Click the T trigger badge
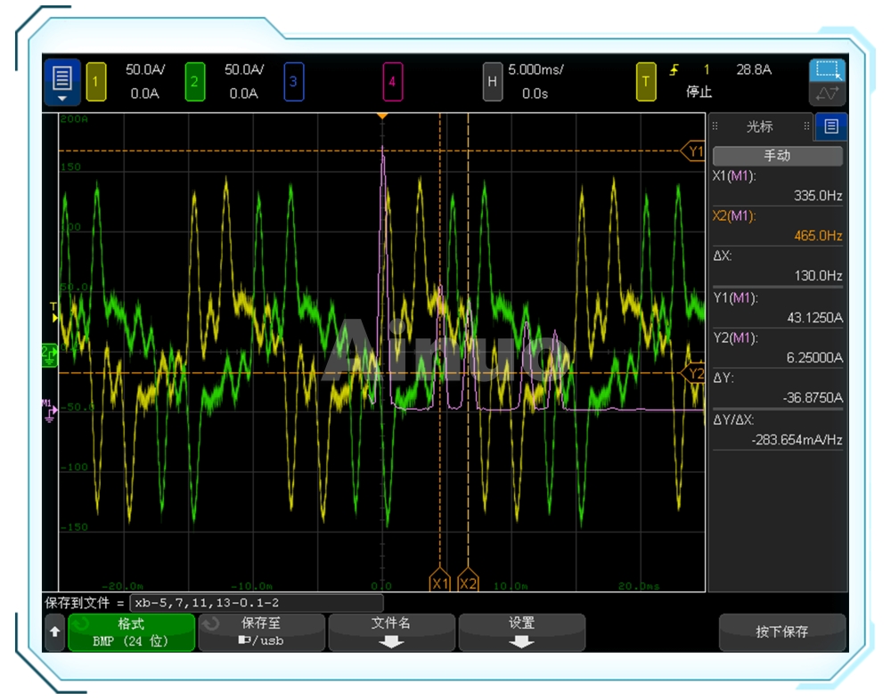This screenshot has height=700, width=891. 646,82
